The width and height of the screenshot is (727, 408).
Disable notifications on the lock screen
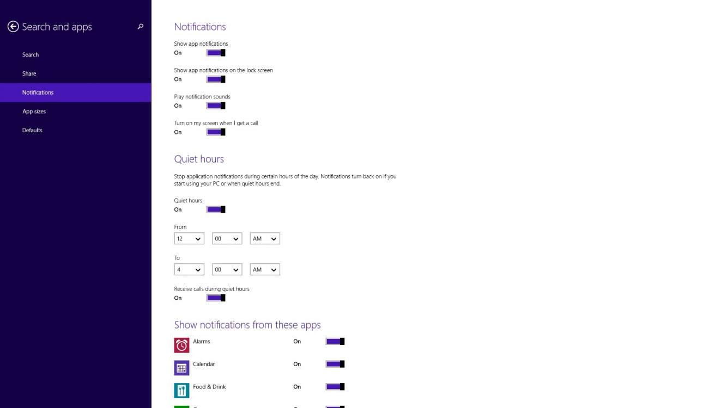pyautogui.click(x=216, y=79)
